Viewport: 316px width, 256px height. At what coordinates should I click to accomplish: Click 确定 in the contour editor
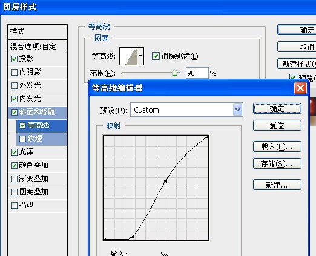[x=277, y=108]
